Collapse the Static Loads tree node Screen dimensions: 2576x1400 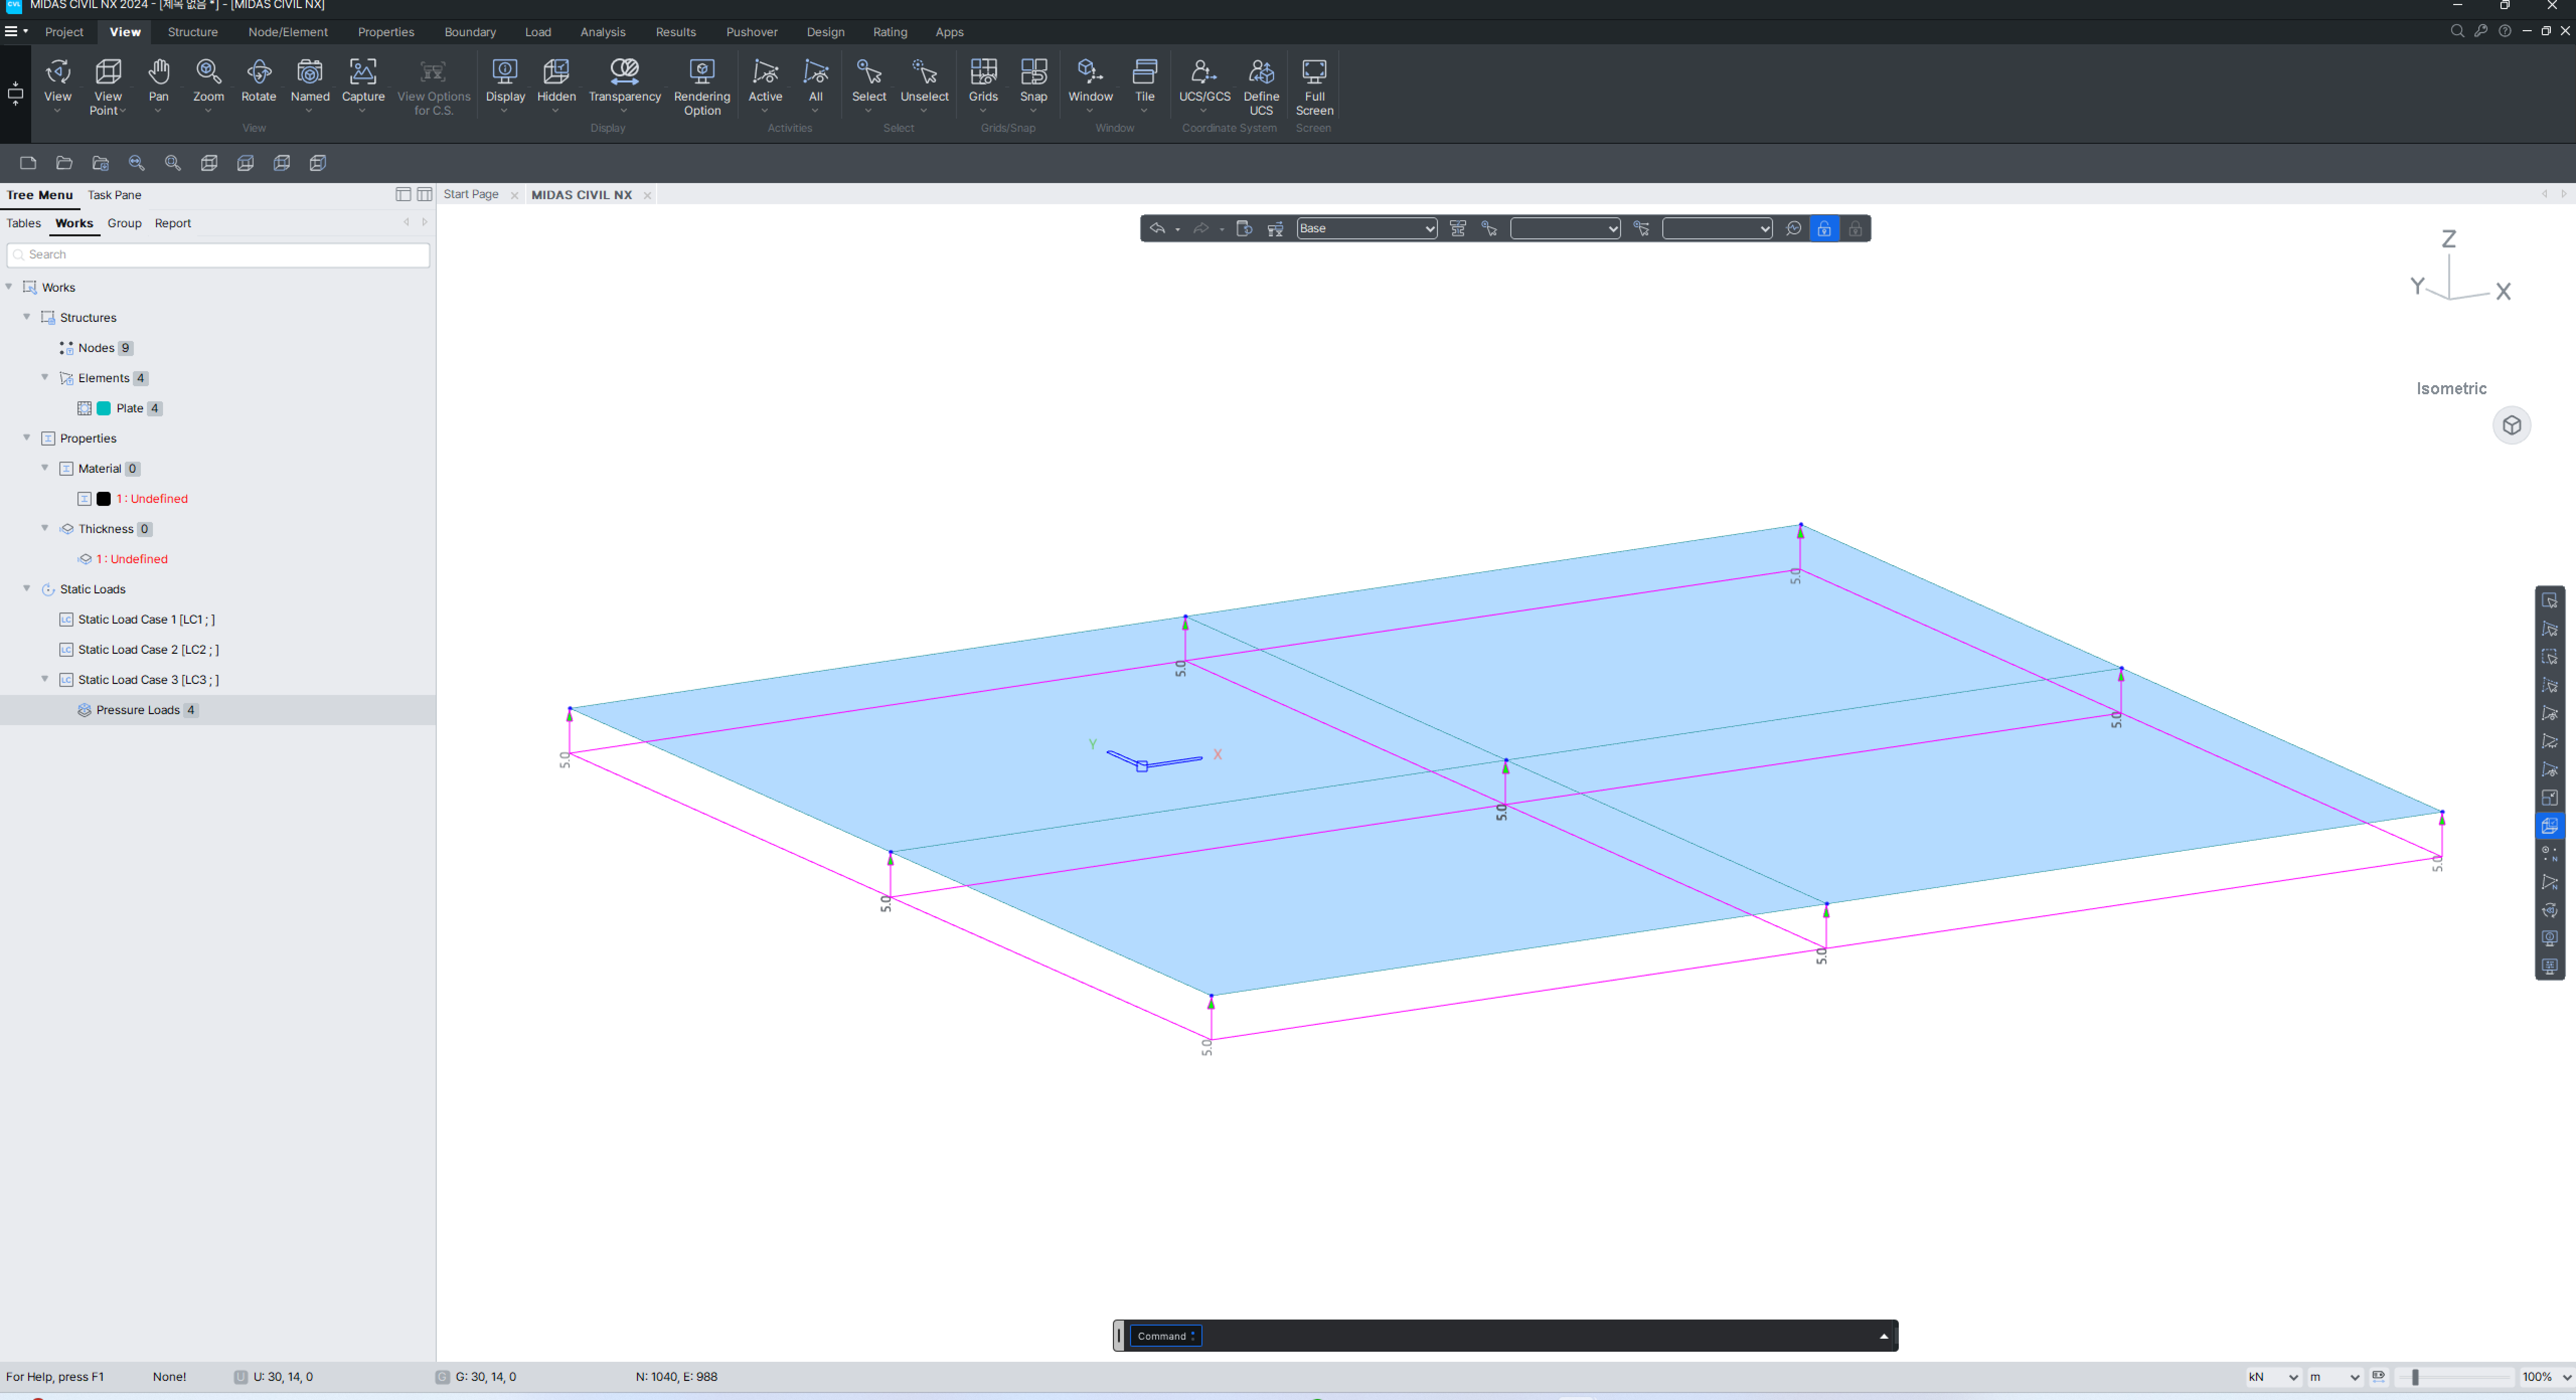[x=27, y=588]
